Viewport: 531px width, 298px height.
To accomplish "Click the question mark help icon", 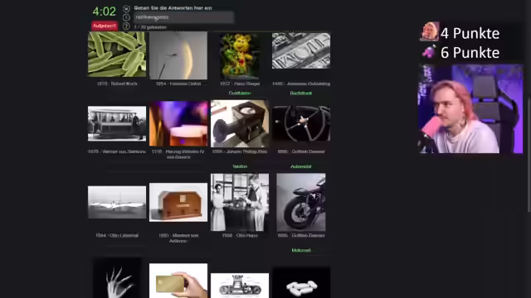I will coord(126,26).
